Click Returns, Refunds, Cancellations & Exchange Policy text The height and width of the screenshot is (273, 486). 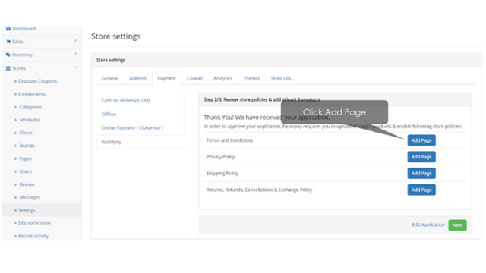pyautogui.click(x=259, y=190)
